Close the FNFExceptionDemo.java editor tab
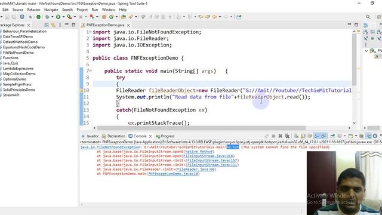Screen dimensions: 382x215 point(128,25)
